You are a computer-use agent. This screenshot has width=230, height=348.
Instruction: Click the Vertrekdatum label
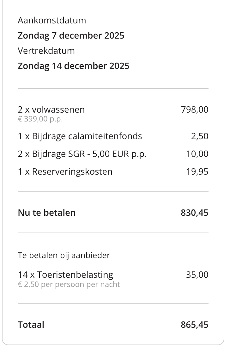(46, 51)
